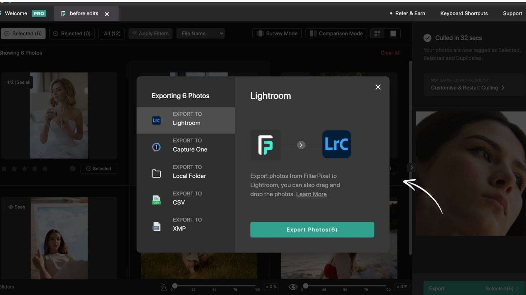Click the XMP file icon
526x295 pixels.
click(156, 226)
